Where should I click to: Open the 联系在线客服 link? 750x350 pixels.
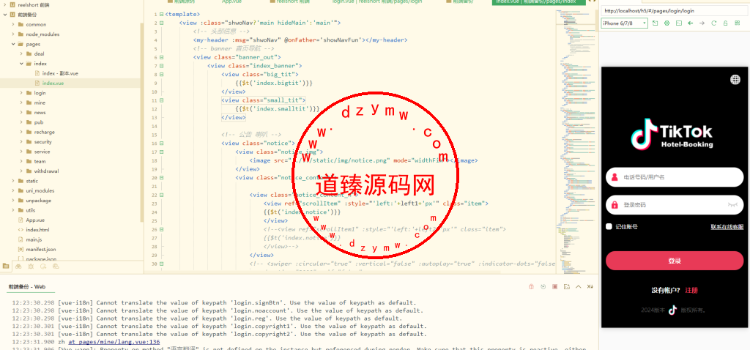pyautogui.click(x=727, y=227)
